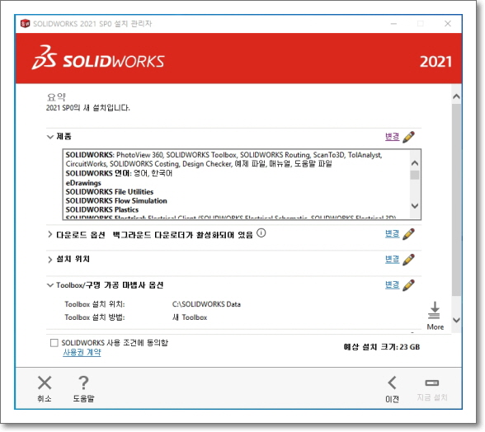Click the pencil icon in the 제품 row

408,137
